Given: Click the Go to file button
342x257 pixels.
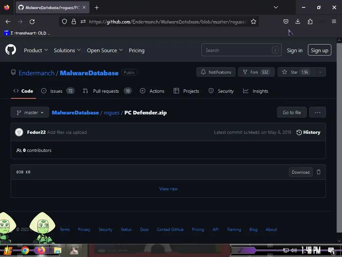Looking at the screenshot, I should pyautogui.click(x=292, y=112).
